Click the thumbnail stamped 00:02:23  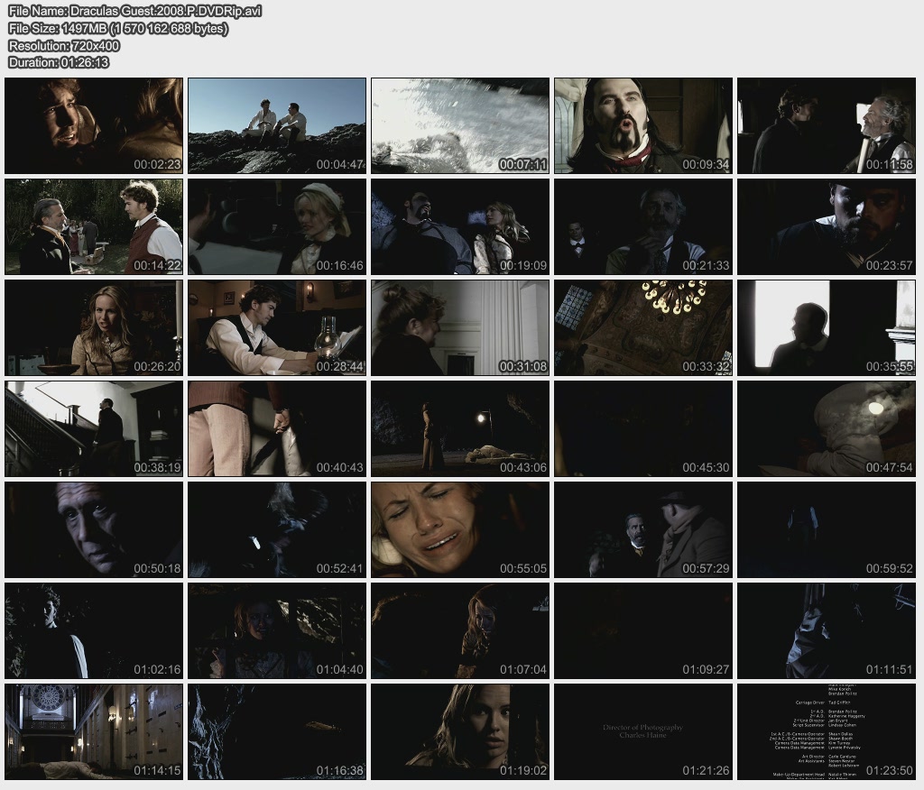tap(94, 125)
